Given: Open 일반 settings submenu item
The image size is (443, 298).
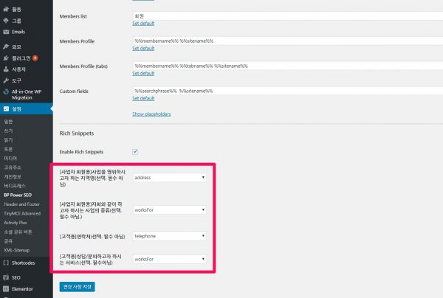Looking at the screenshot, I should pos(8,122).
